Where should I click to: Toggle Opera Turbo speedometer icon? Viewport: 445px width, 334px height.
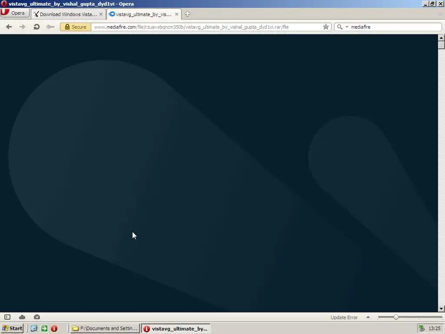37,317
